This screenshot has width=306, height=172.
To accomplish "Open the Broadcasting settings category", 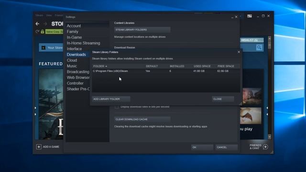I will (x=78, y=72).
